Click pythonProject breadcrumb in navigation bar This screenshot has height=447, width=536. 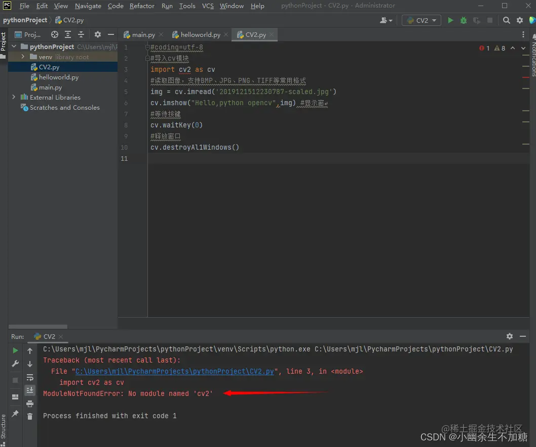click(25, 20)
